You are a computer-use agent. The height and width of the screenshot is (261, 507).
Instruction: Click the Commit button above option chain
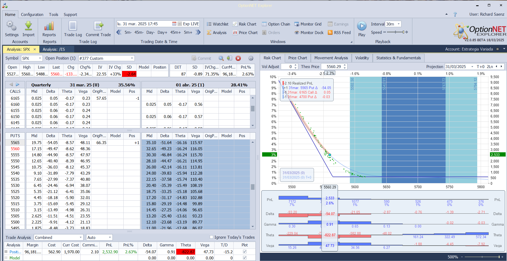202,58
